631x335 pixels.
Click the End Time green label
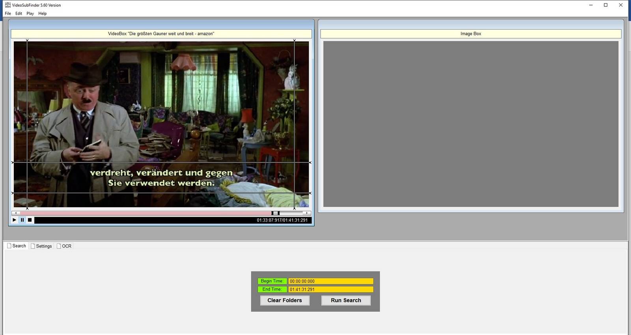pyautogui.click(x=272, y=289)
